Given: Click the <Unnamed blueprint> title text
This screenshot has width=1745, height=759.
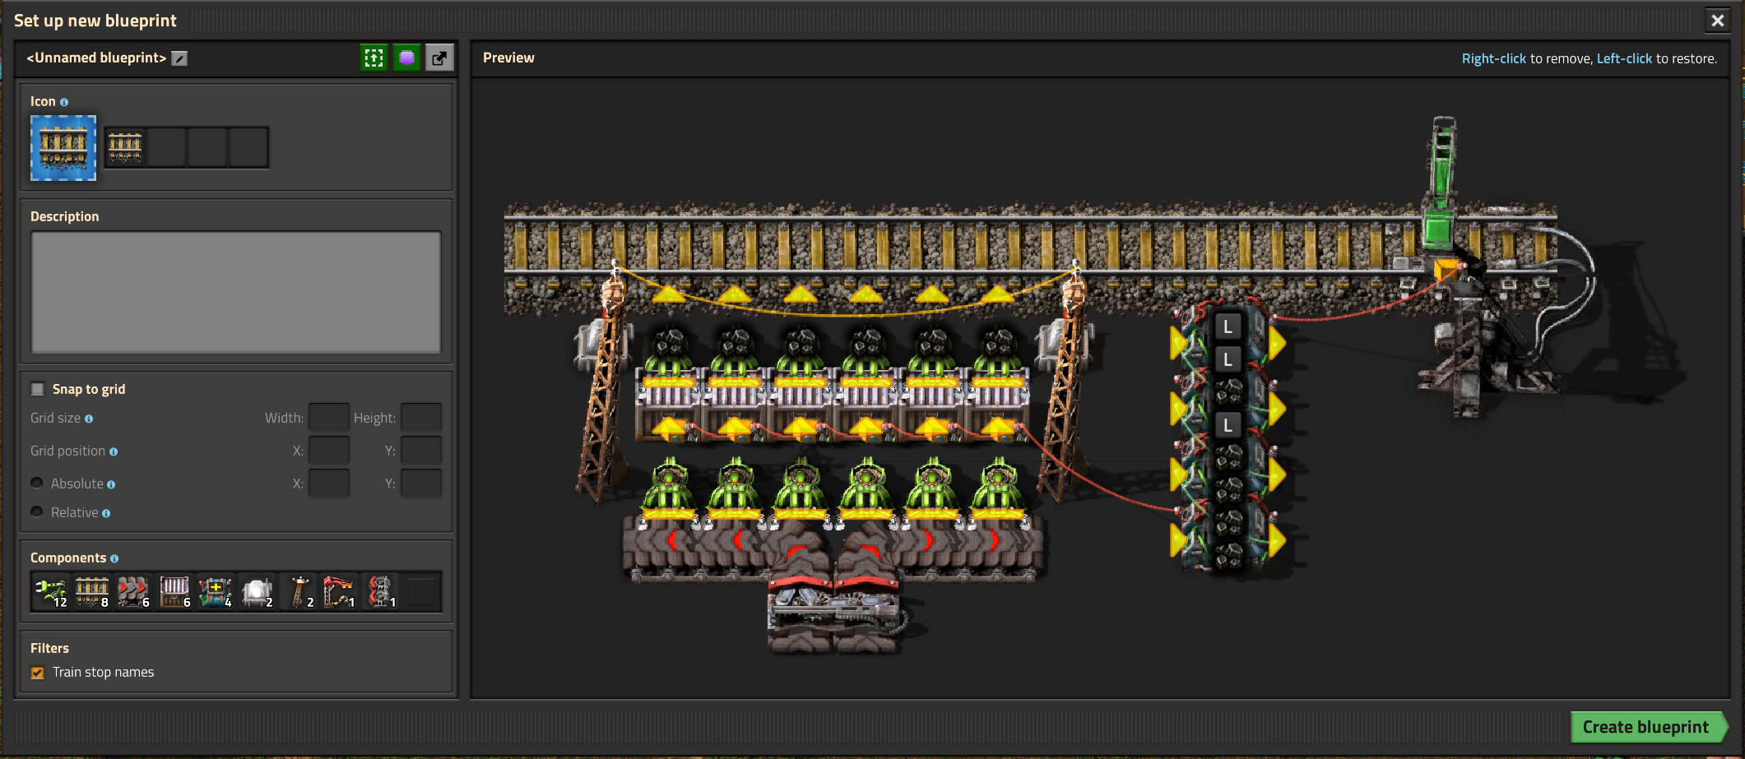Looking at the screenshot, I should pos(96,58).
